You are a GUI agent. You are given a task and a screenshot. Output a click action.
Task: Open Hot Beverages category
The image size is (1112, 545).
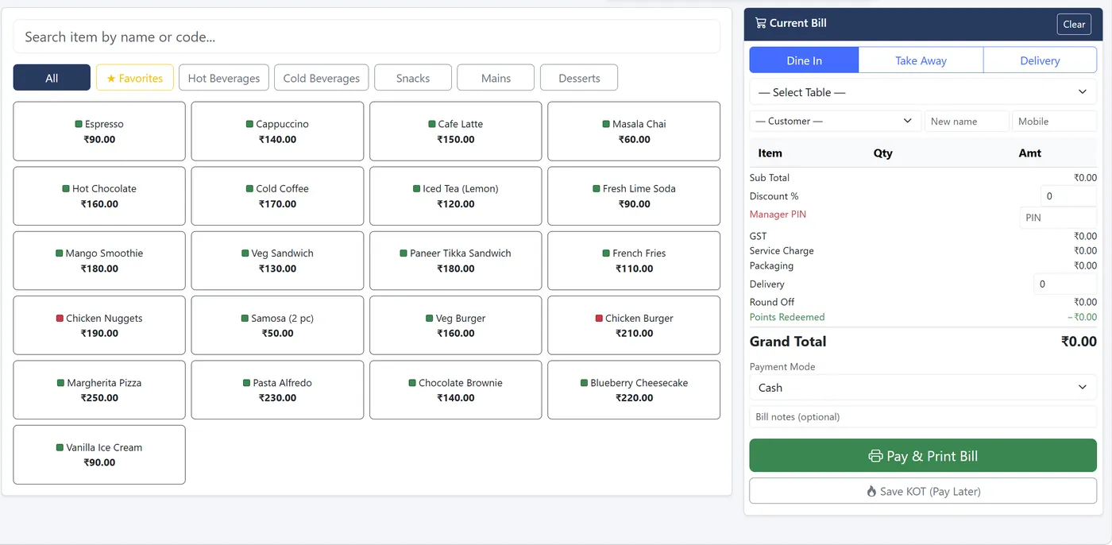coord(224,78)
